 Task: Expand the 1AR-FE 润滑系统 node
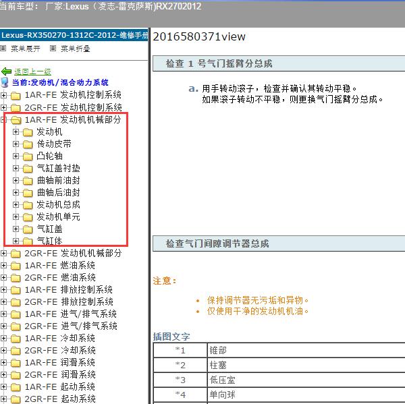3,362
